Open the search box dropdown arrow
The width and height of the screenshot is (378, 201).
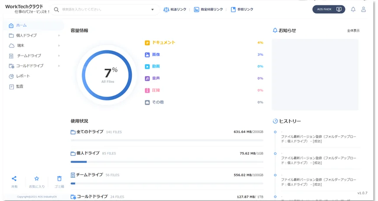(x=152, y=10)
